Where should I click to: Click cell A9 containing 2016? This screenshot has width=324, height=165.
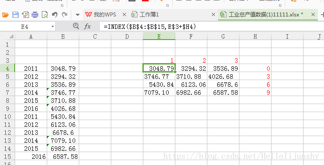pyautogui.click(x=31, y=109)
